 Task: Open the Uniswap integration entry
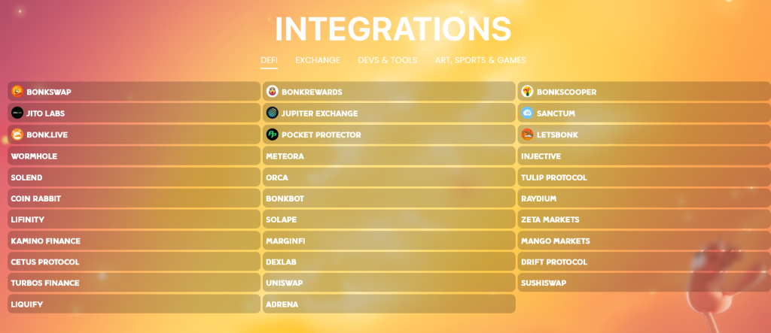[x=285, y=283]
